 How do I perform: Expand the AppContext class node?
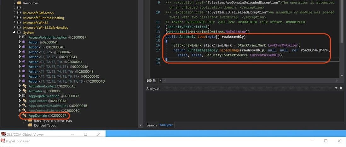coord(20,101)
